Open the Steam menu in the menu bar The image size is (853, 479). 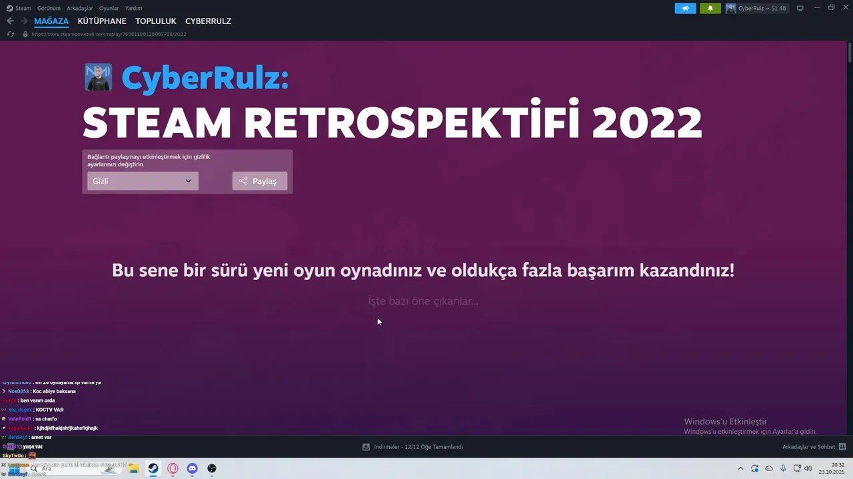pyautogui.click(x=19, y=8)
